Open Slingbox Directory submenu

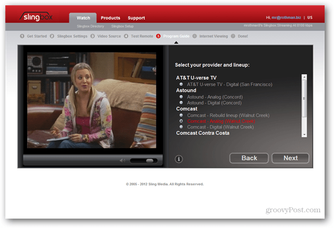[90, 26]
